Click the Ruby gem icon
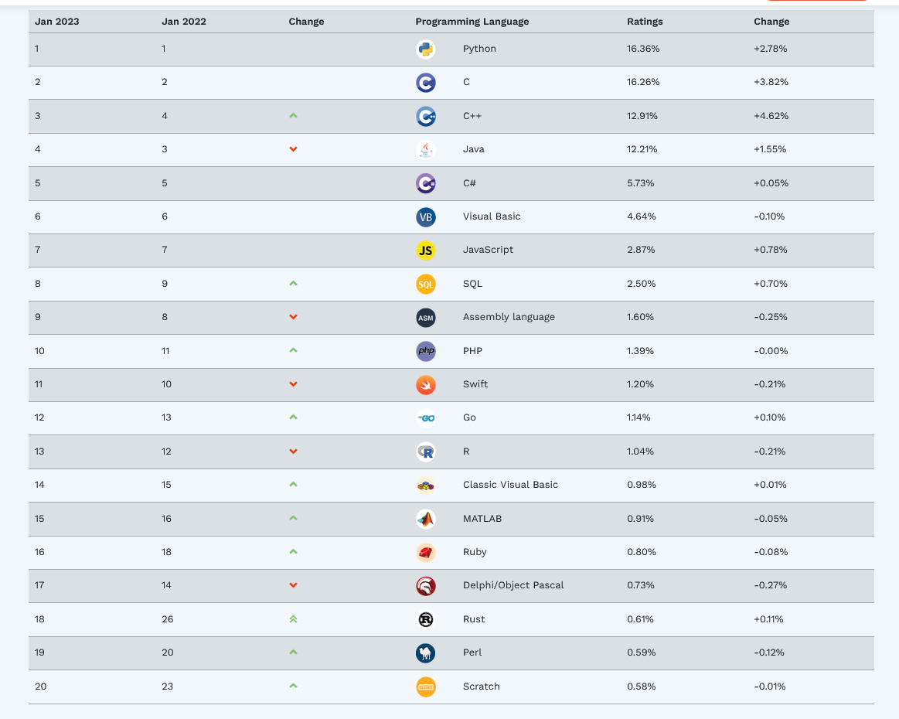 (425, 553)
